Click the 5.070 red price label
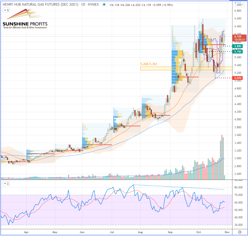Image resolution: width=248 pixels, height=236 pixels. 238,78
